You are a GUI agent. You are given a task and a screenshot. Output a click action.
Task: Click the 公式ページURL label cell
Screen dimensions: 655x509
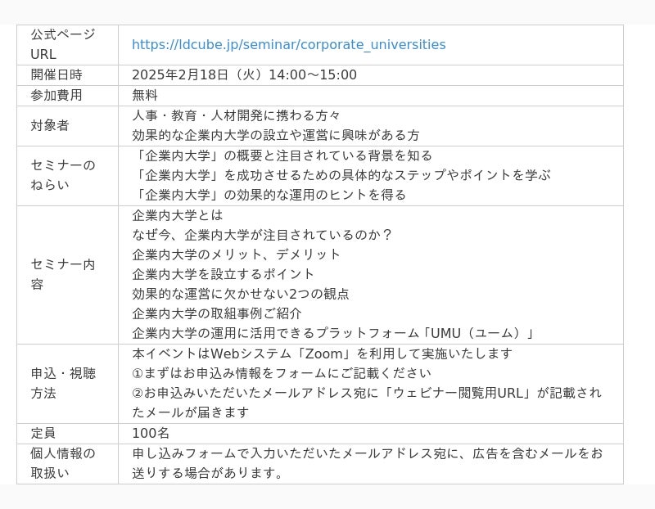pyautogui.click(x=63, y=44)
